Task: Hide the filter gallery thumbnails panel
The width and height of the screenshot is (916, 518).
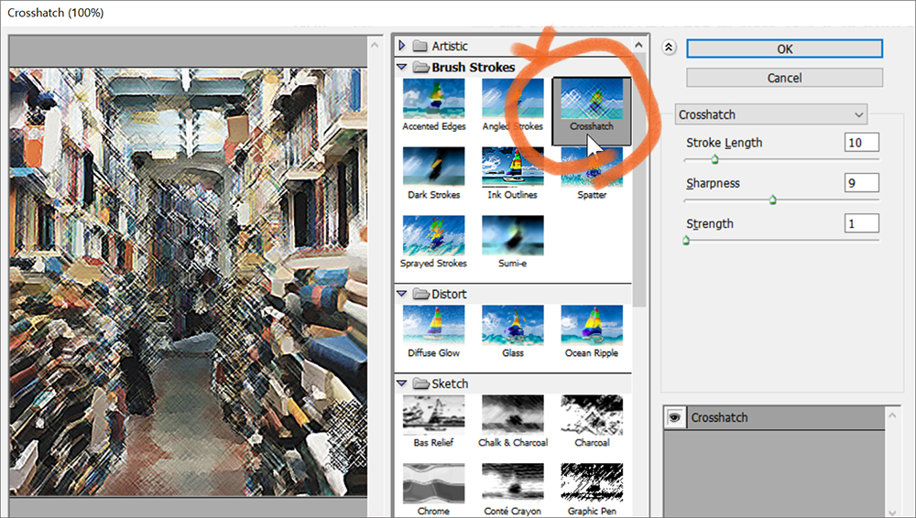Action: (669, 48)
